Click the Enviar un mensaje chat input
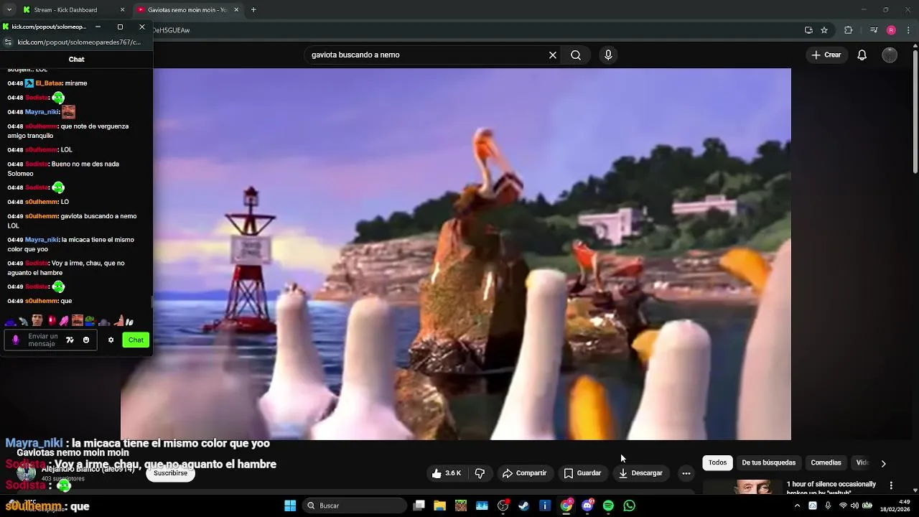919x517 pixels. (x=43, y=340)
